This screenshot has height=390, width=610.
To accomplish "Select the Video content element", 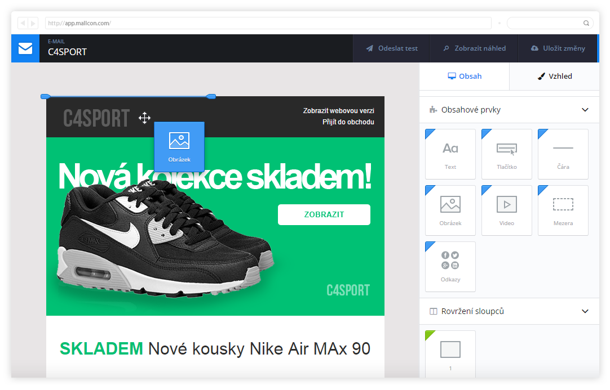I will (506, 210).
